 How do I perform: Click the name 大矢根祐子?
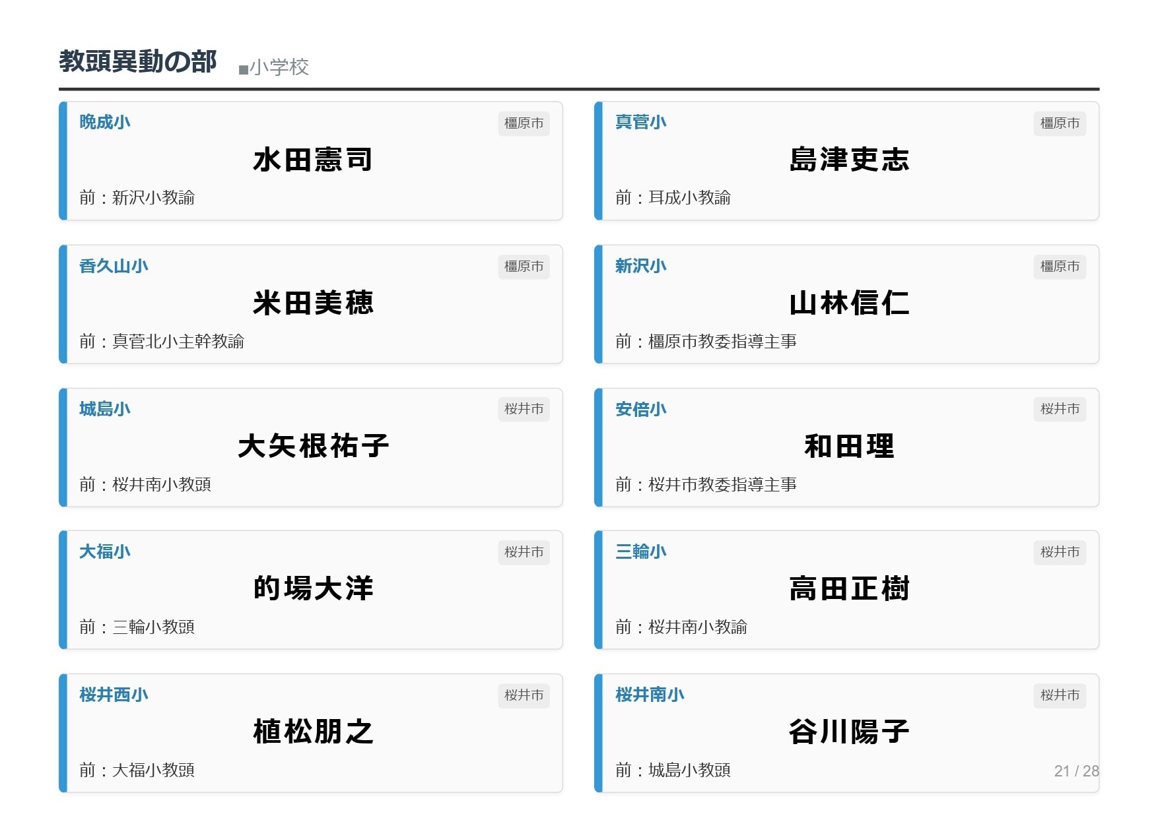coord(313,447)
